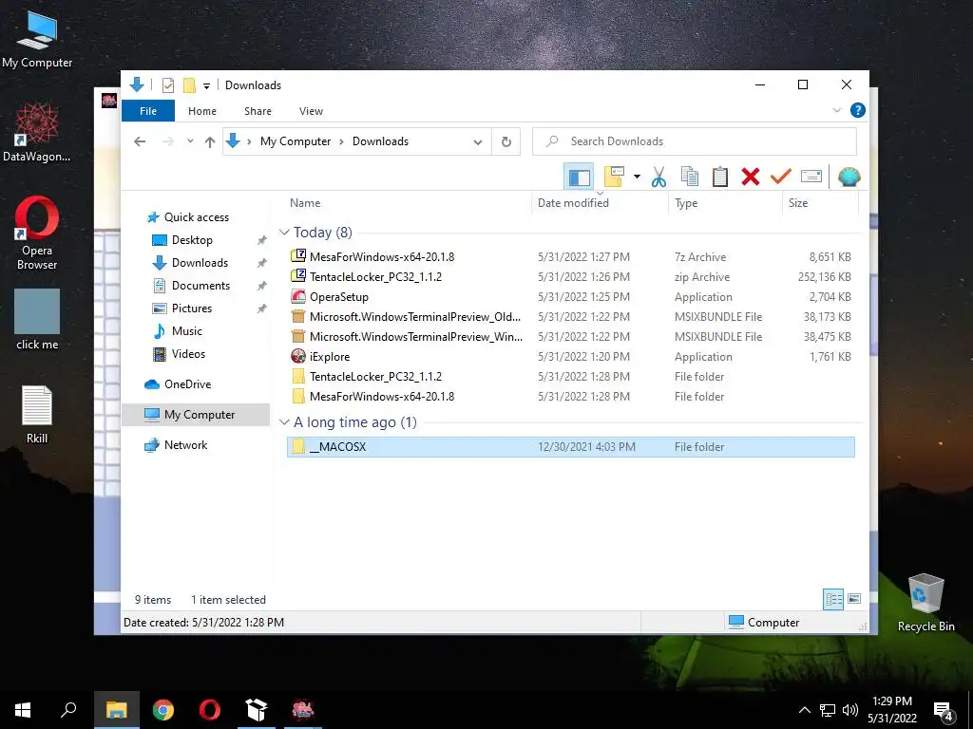Click properties icon in the quick access toolbar
This screenshot has height=729, width=973.
pos(167,84)
